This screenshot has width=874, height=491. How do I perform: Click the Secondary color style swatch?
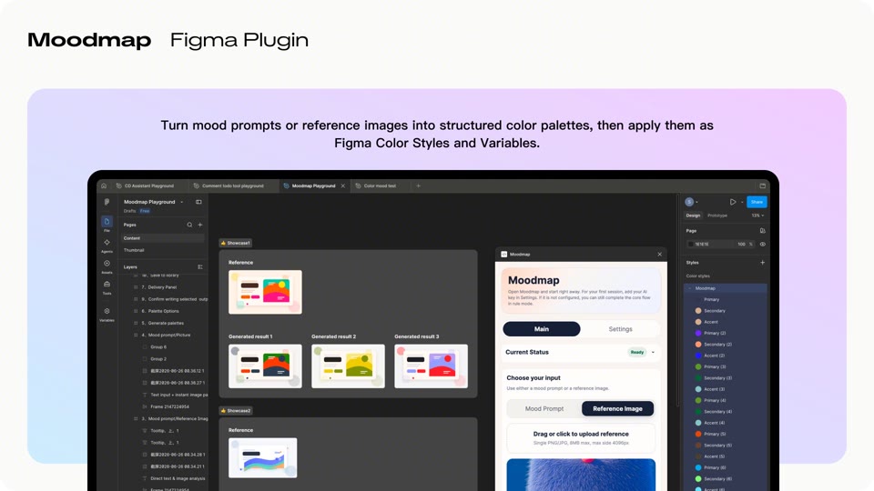(x=698, y=311)
